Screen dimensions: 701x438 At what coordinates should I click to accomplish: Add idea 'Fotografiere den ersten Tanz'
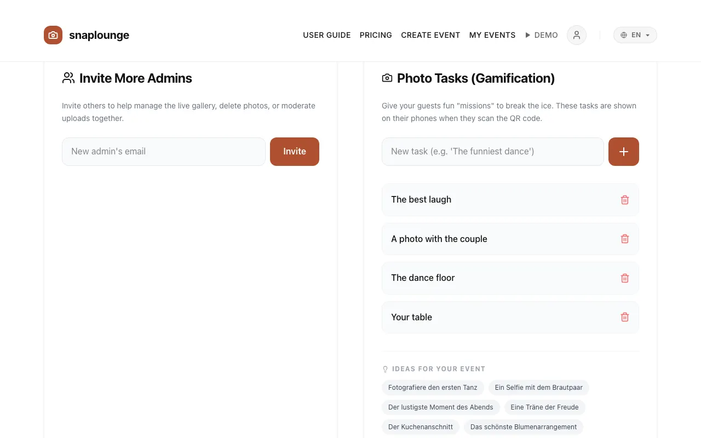pos(433,388)
